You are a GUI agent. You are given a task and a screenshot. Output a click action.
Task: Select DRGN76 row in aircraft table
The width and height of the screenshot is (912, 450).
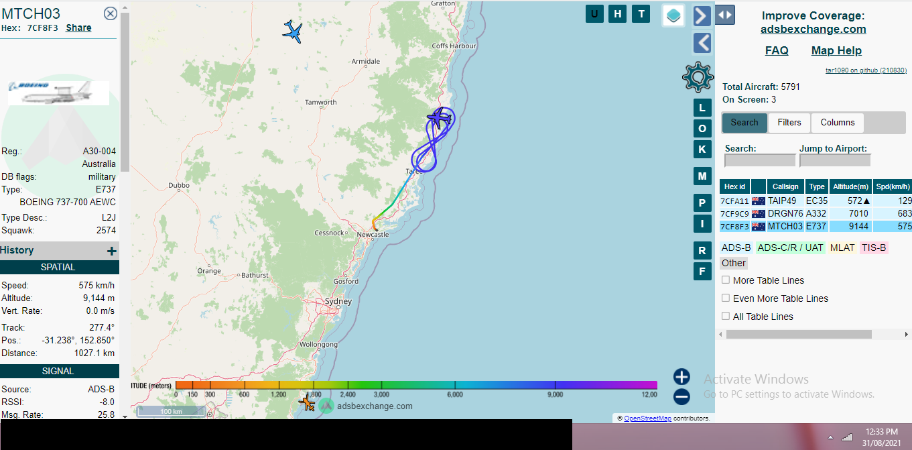pos(816,213)
